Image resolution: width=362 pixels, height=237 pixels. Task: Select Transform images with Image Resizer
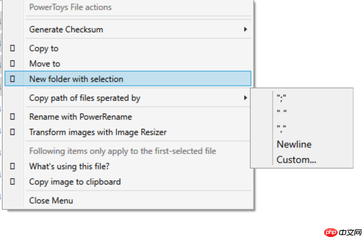pos(98,132)
